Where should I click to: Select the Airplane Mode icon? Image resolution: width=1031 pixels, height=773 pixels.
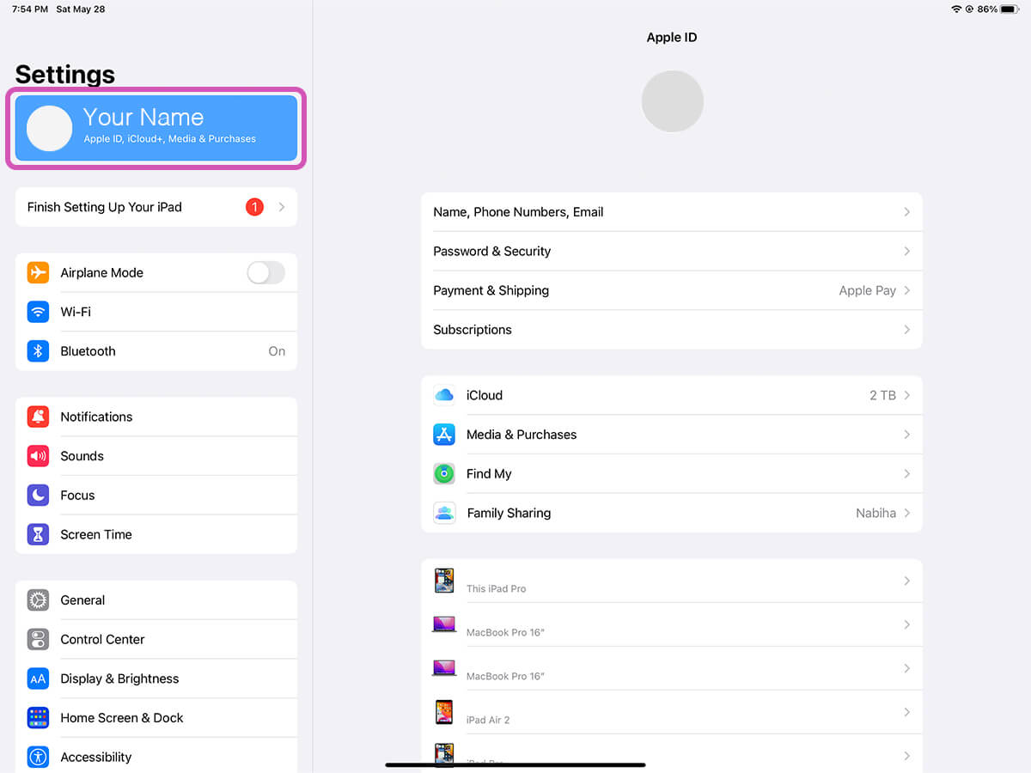point(38,272)
